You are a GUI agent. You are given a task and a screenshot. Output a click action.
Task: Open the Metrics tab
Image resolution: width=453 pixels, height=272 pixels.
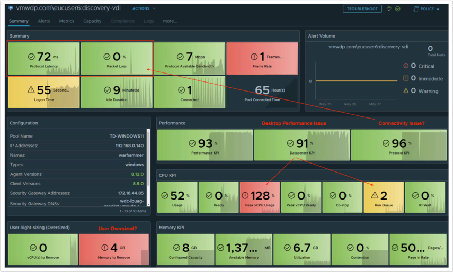[66, 21]
